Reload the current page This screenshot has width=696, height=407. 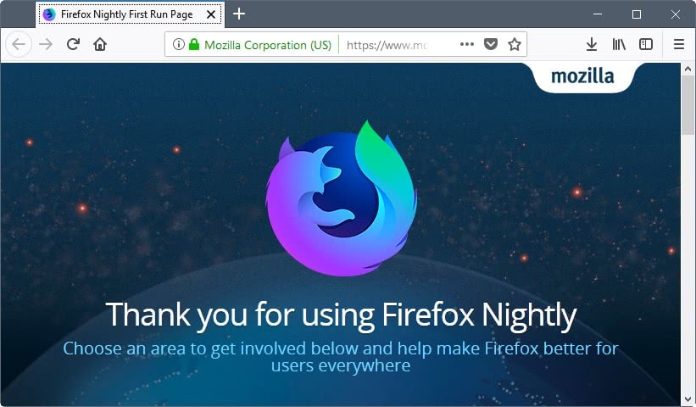pyautogui.click(x=74, y=44)
